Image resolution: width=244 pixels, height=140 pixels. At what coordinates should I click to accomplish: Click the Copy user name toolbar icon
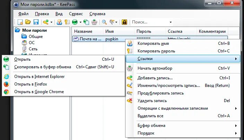59,22
